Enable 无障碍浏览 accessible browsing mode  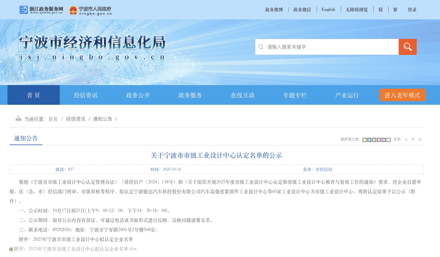pos(356,9)
